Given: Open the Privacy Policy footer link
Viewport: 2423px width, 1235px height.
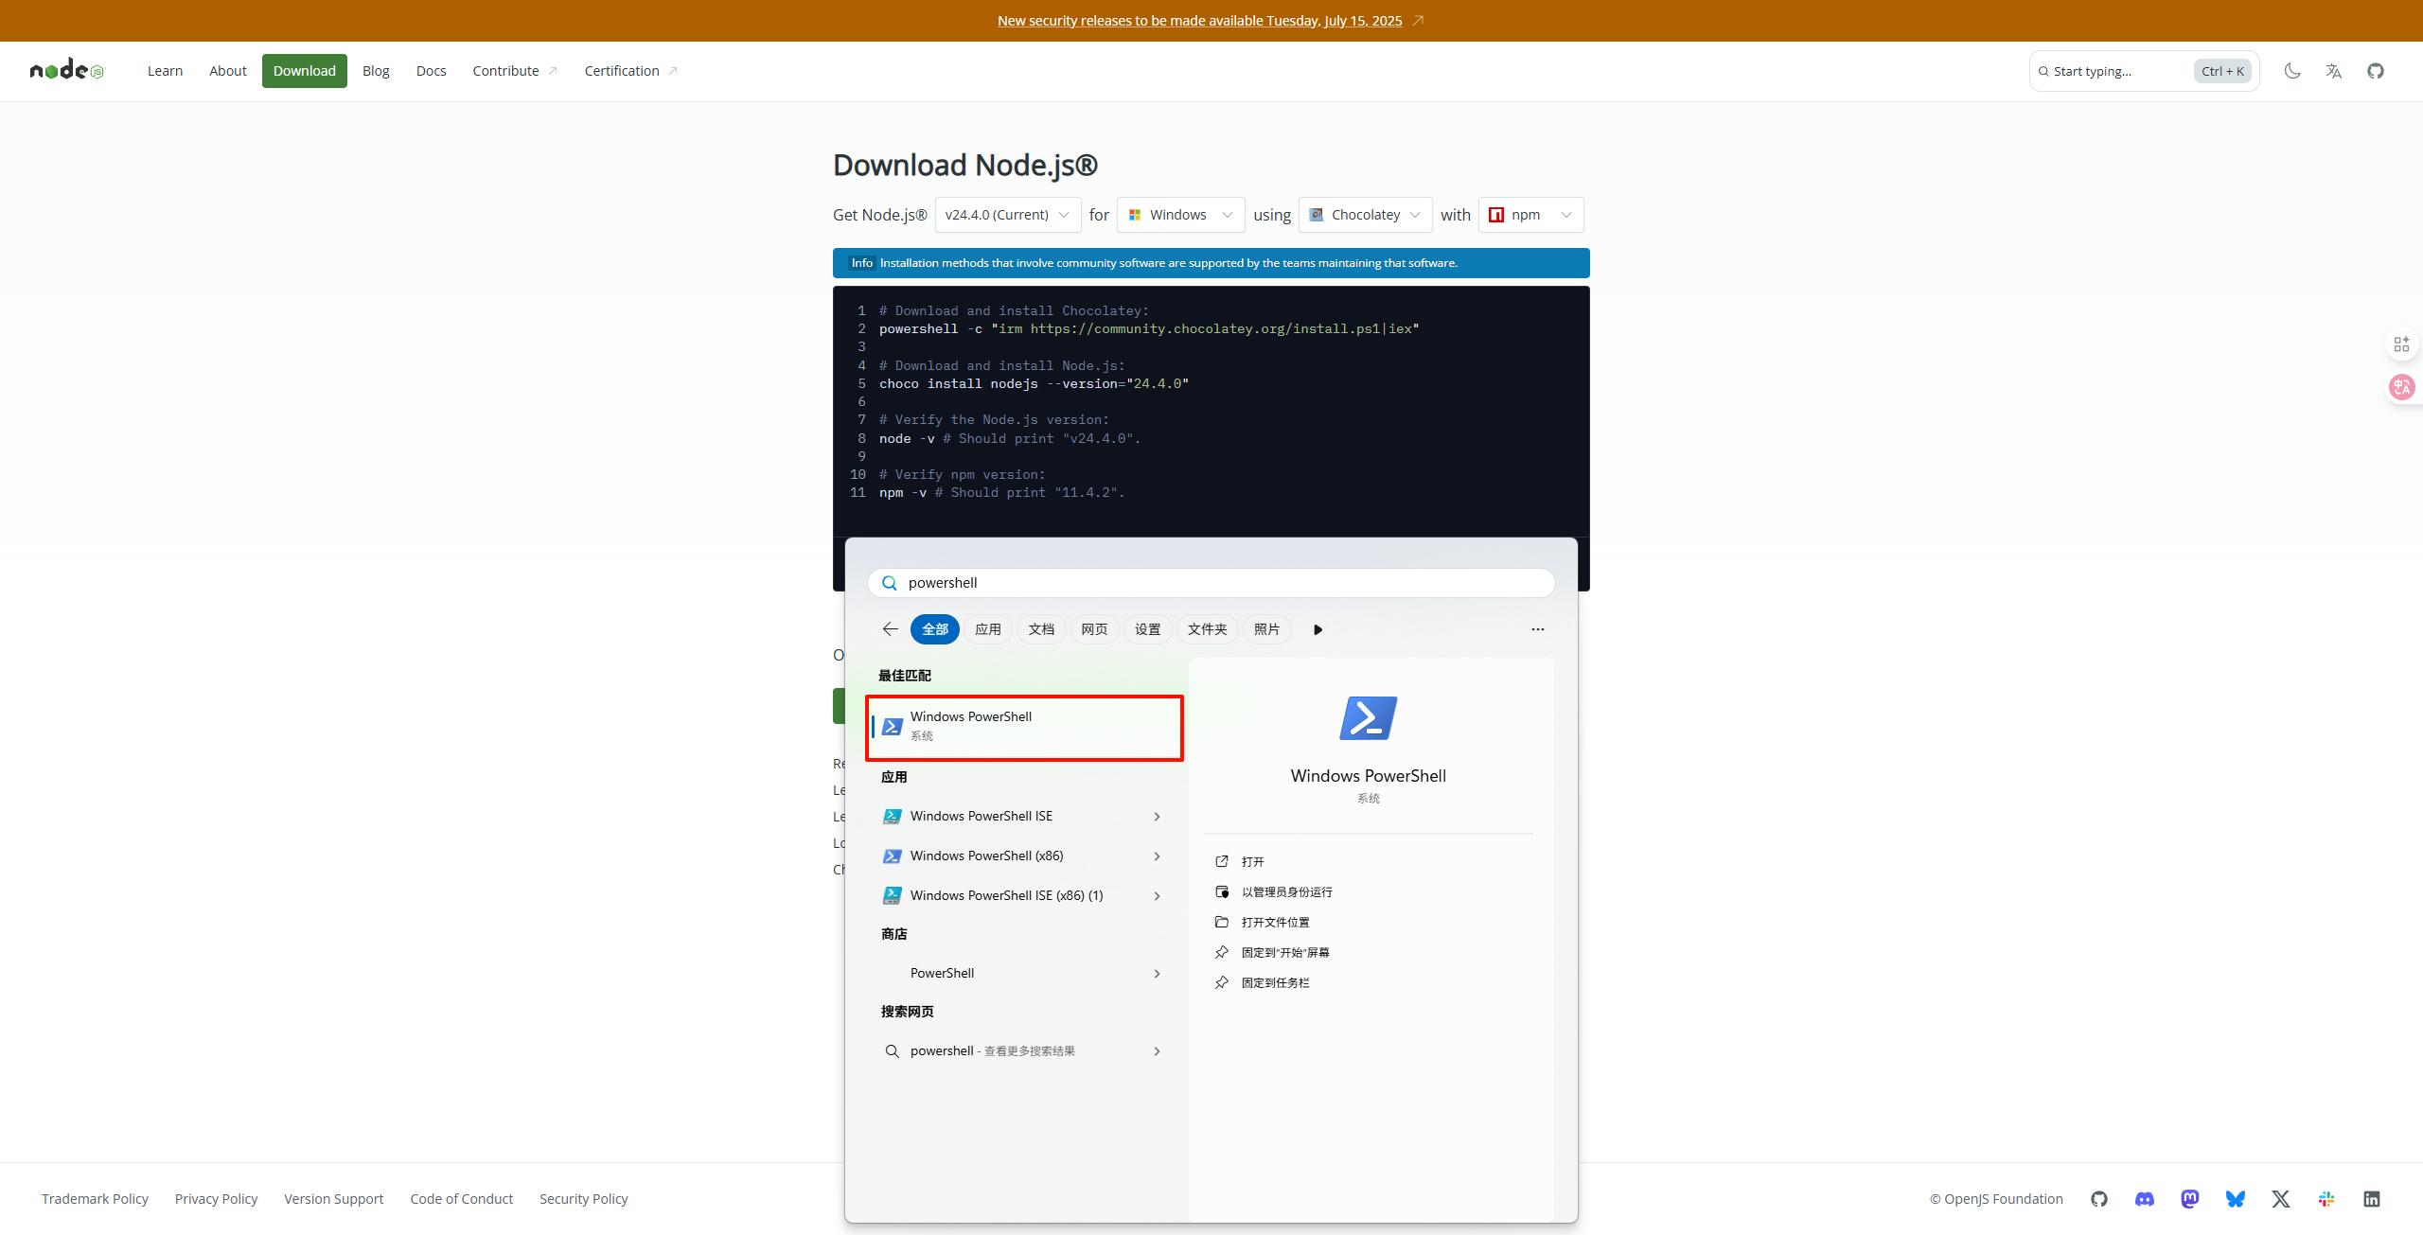Looking at the screenshot, I should tap(216, 1199).
